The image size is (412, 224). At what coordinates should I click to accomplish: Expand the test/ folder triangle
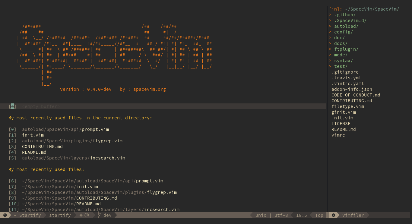tap(330, 66)
